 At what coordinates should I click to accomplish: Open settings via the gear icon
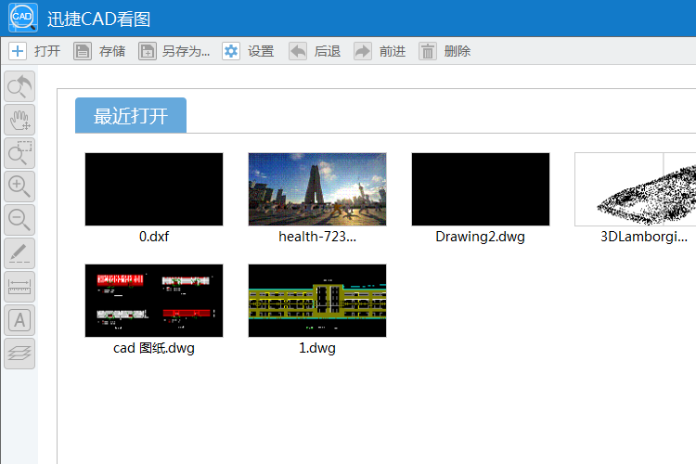pos(231,51)
